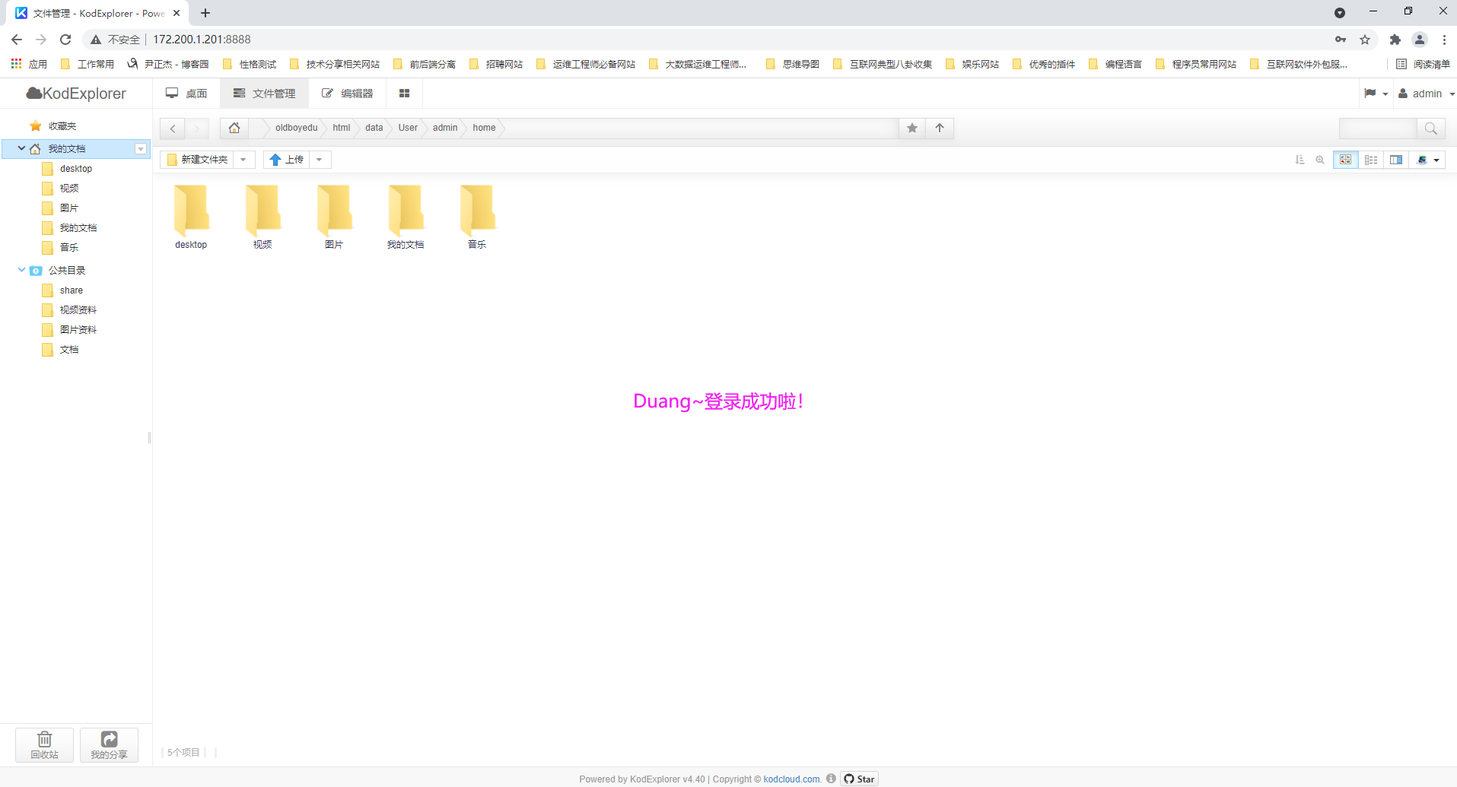Click the search input field
The height and width of the screenshot is (787, 1457).
tap(1377, 129)
